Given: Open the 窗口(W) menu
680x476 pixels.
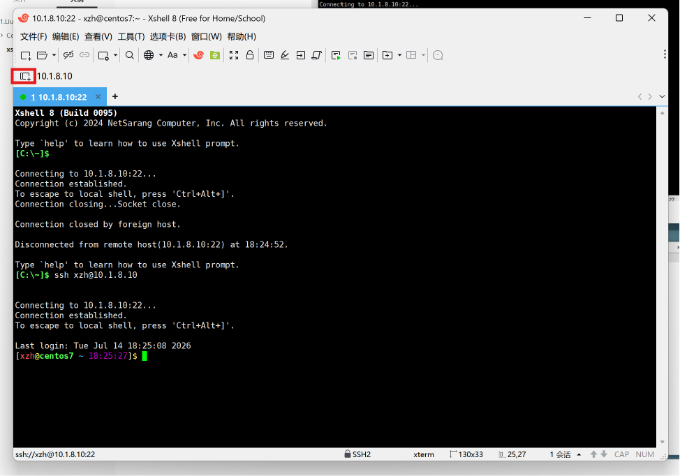Looking at the screenshot, I should 207,36.
